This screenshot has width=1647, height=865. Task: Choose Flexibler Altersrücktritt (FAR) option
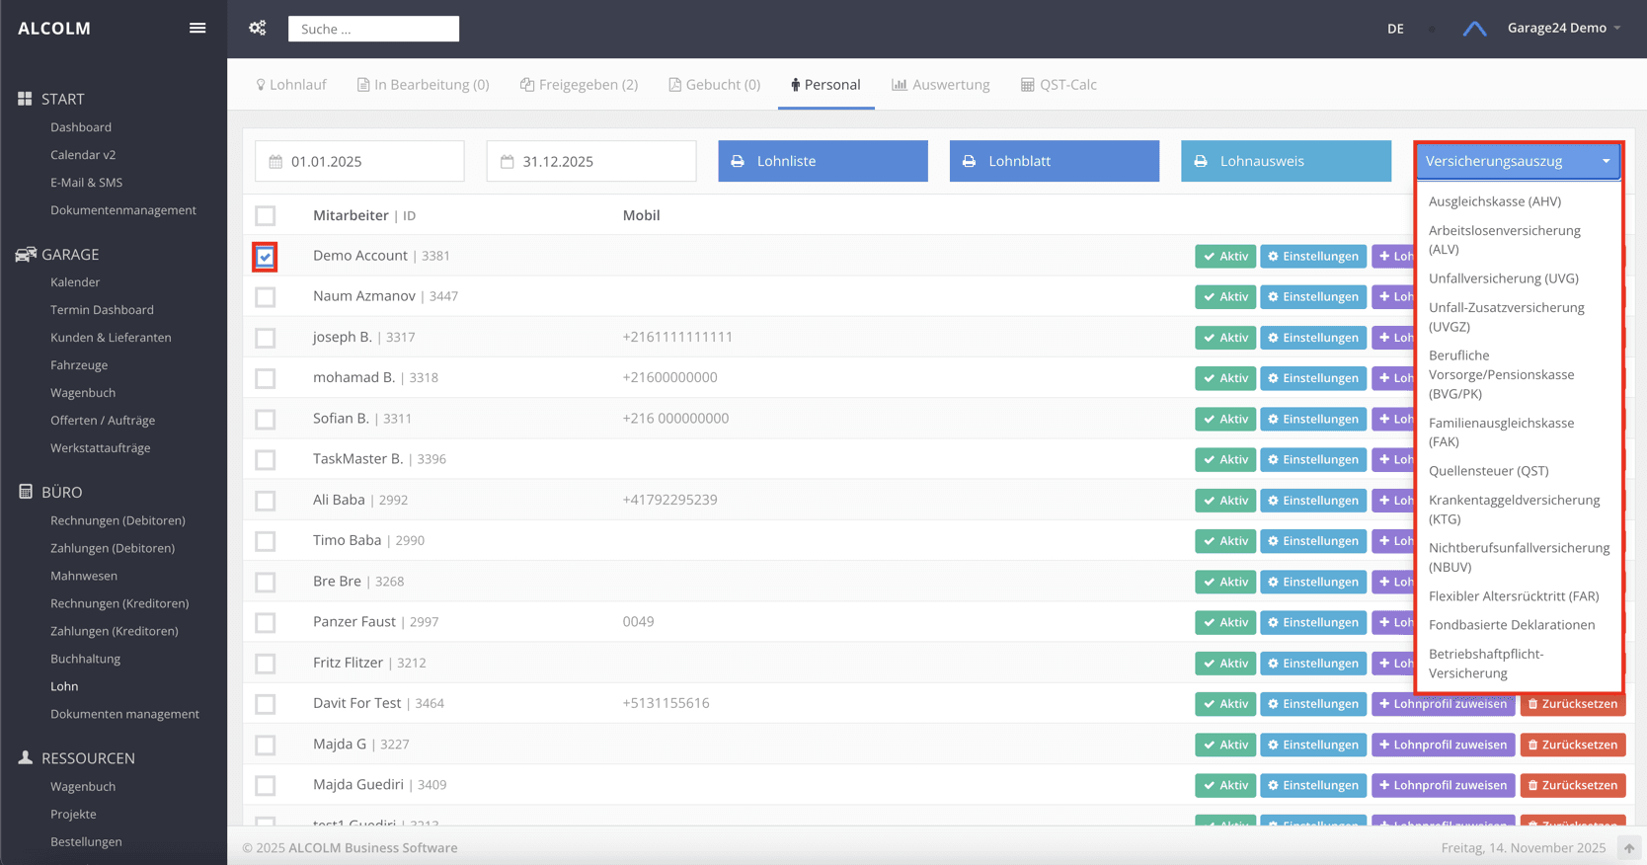click(1514, 596)
